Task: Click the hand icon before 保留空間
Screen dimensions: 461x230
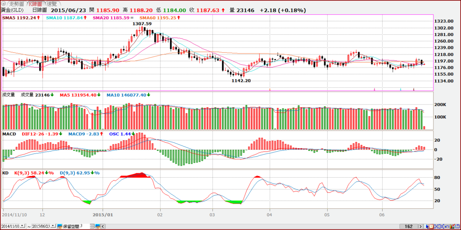Action: 60,226
